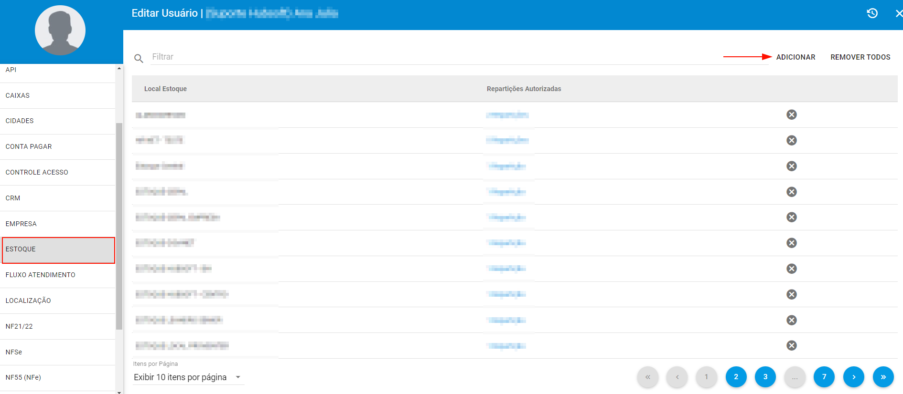Viewport: 903px width, 394px height.
Task: Open the second row's repartições link
Action: pyautogui.click(x=507, y=140)
